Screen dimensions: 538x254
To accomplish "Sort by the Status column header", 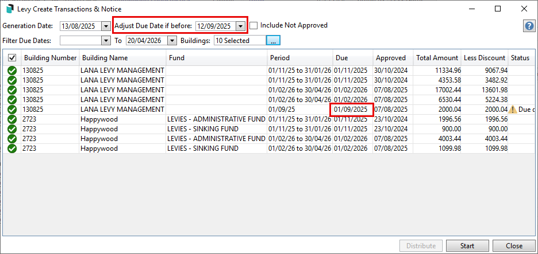I will point(521,58).
